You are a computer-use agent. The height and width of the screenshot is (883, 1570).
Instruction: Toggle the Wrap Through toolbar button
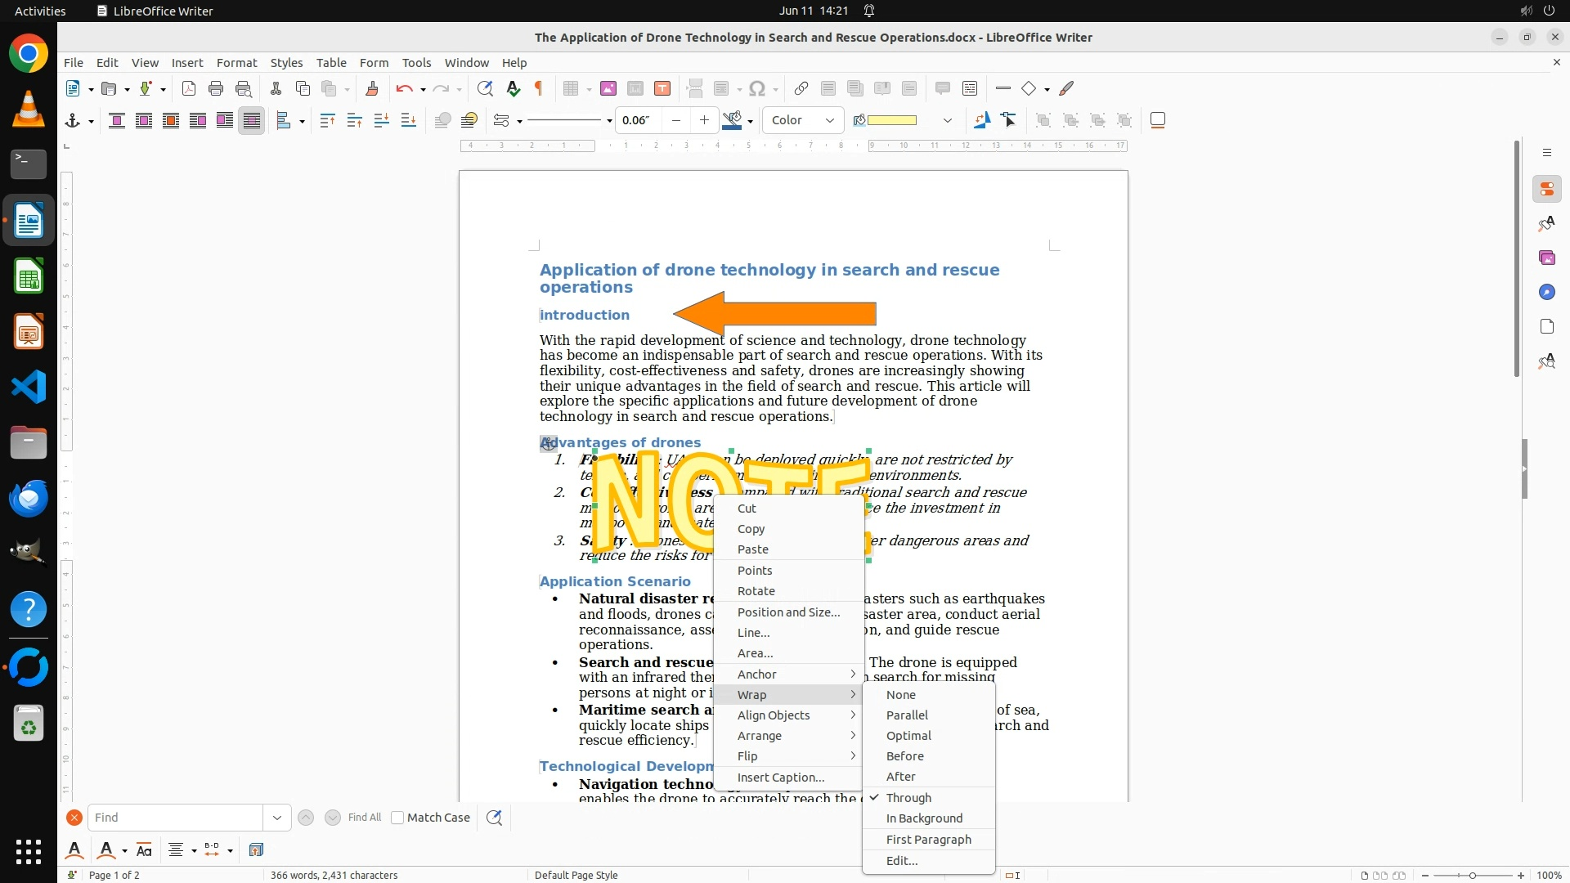point(252,120)
